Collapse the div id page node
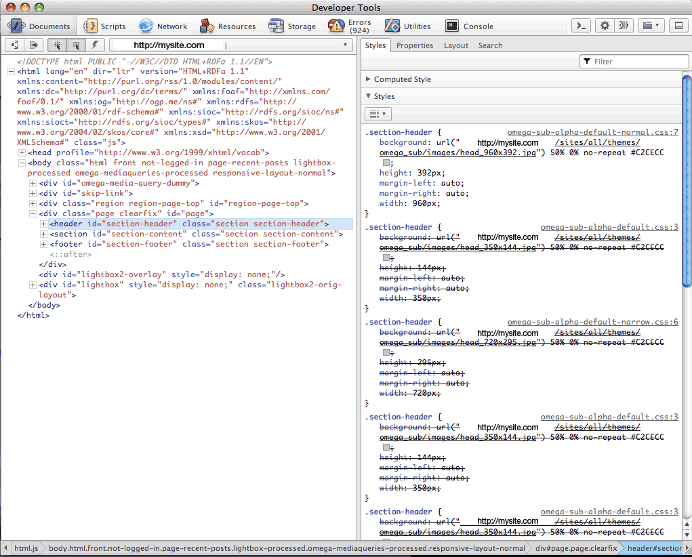The height and width of the screenshot is (557, 692). click(33, 213)
